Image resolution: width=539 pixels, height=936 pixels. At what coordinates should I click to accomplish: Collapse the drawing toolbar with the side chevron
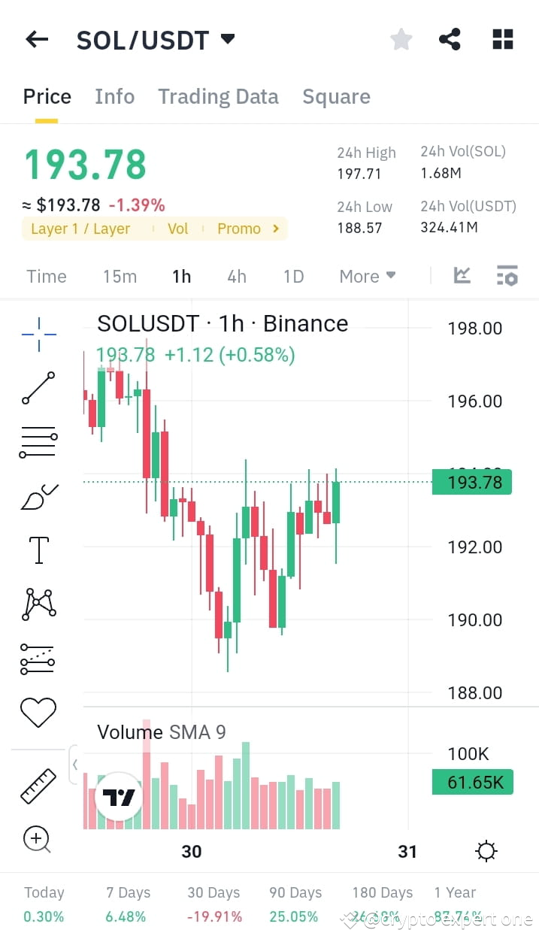pyautogui.click(x=75, y=764)
